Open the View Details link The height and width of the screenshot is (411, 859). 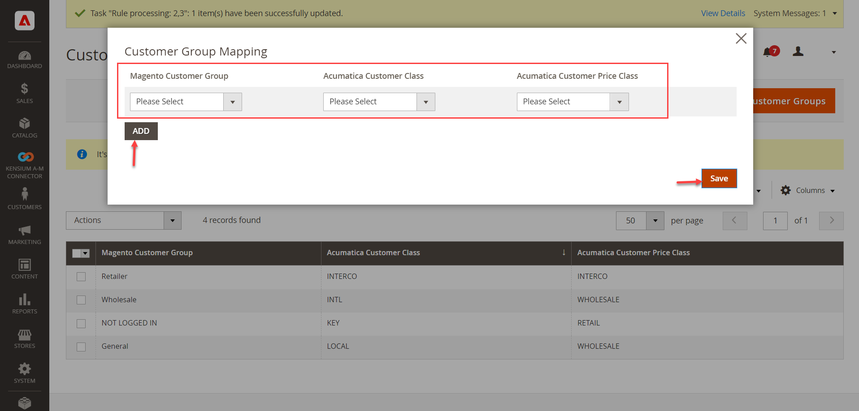point(722,13)
